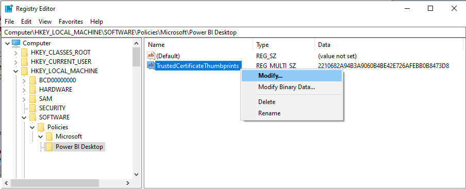
Task: Open the Favorites menu
Action: 71,22
